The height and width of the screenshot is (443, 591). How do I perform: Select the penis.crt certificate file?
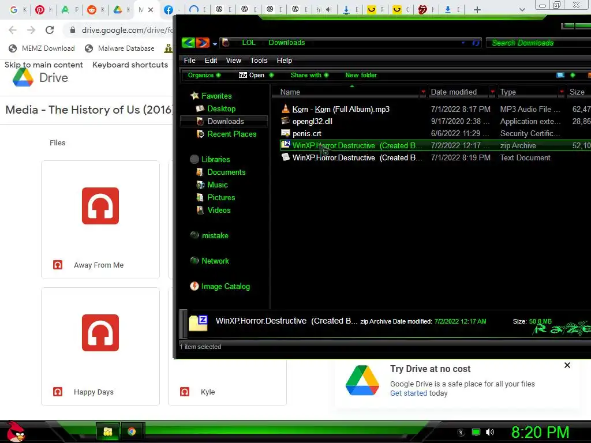307,133
